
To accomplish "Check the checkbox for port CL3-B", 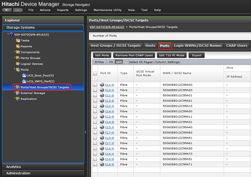I will pos(95,101).
